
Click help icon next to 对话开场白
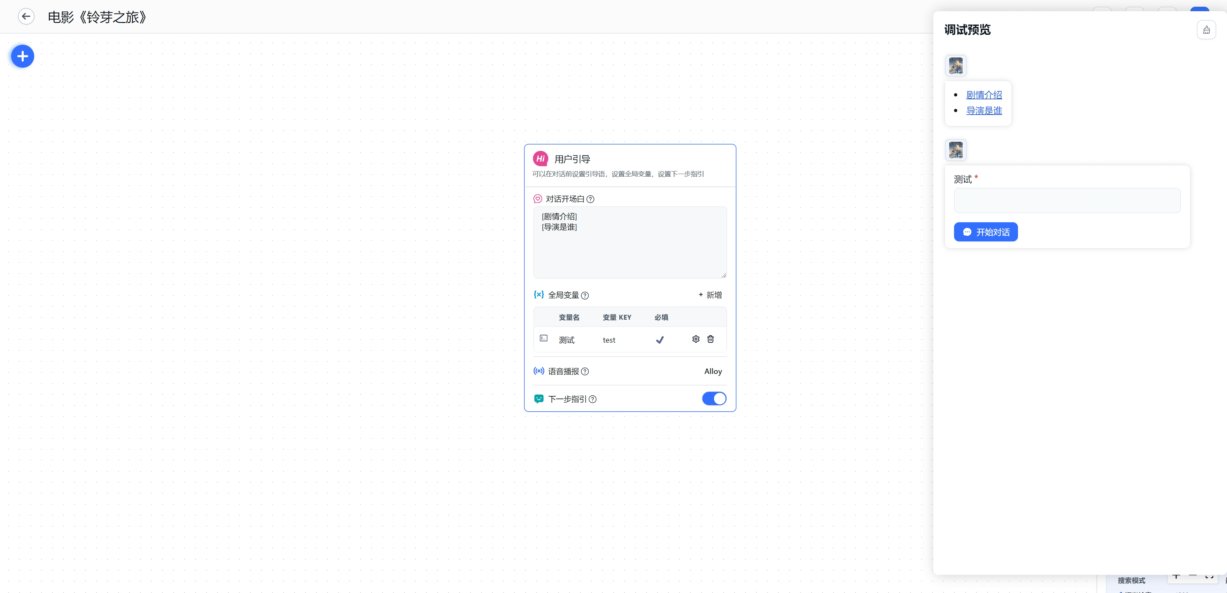[x=590, y=199]
